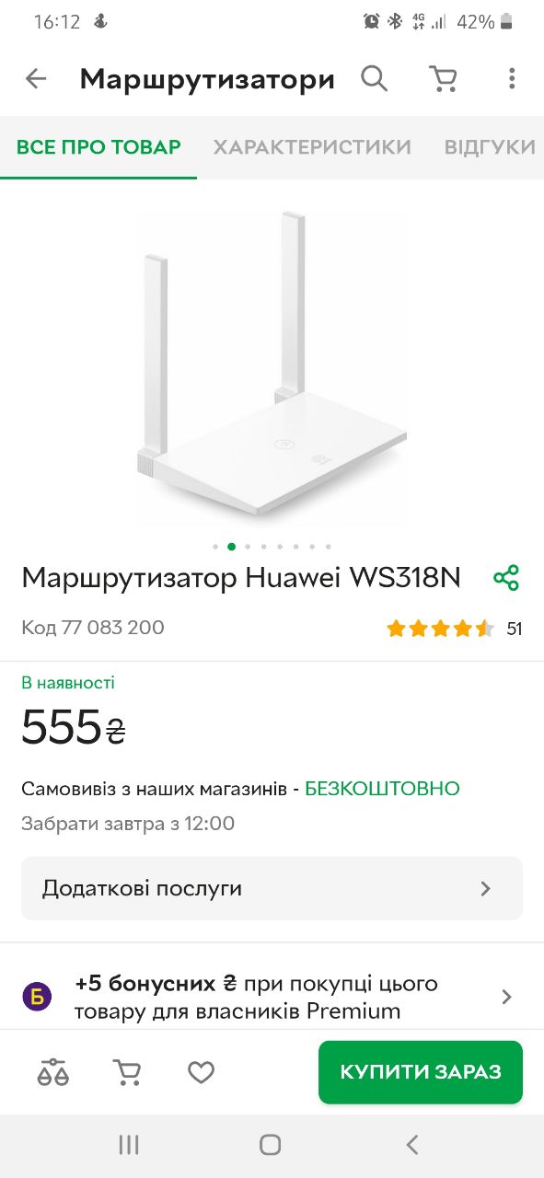
Task: Tap КУПИТИ ЗАРАЗ button
Action: tap(421, 1072)
